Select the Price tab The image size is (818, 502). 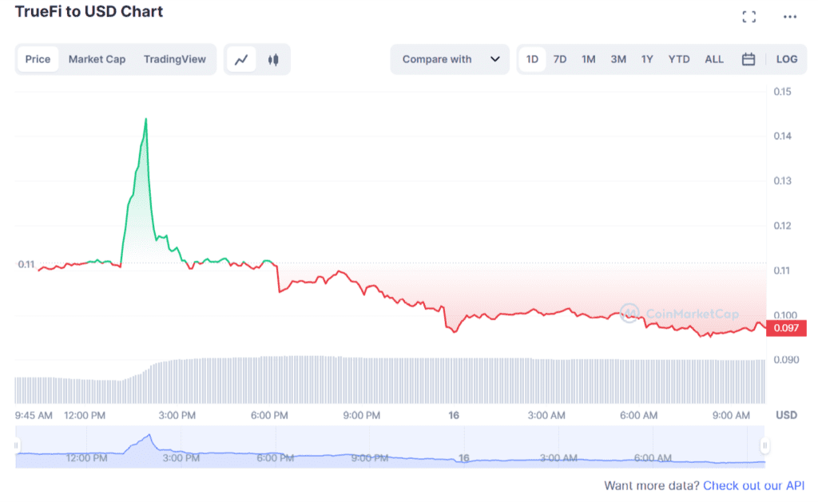click(x=38, y=59)
